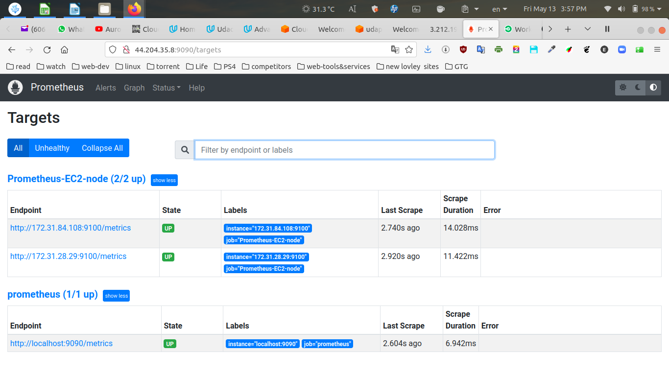Bookmark this page with star icon

[x=409, y=49]
